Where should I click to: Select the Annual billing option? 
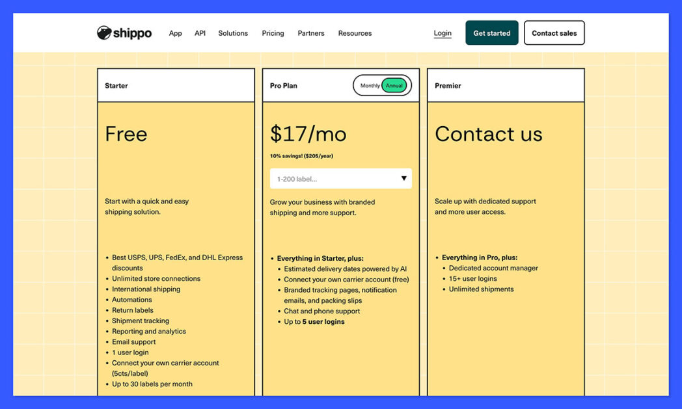click(393, 85)
